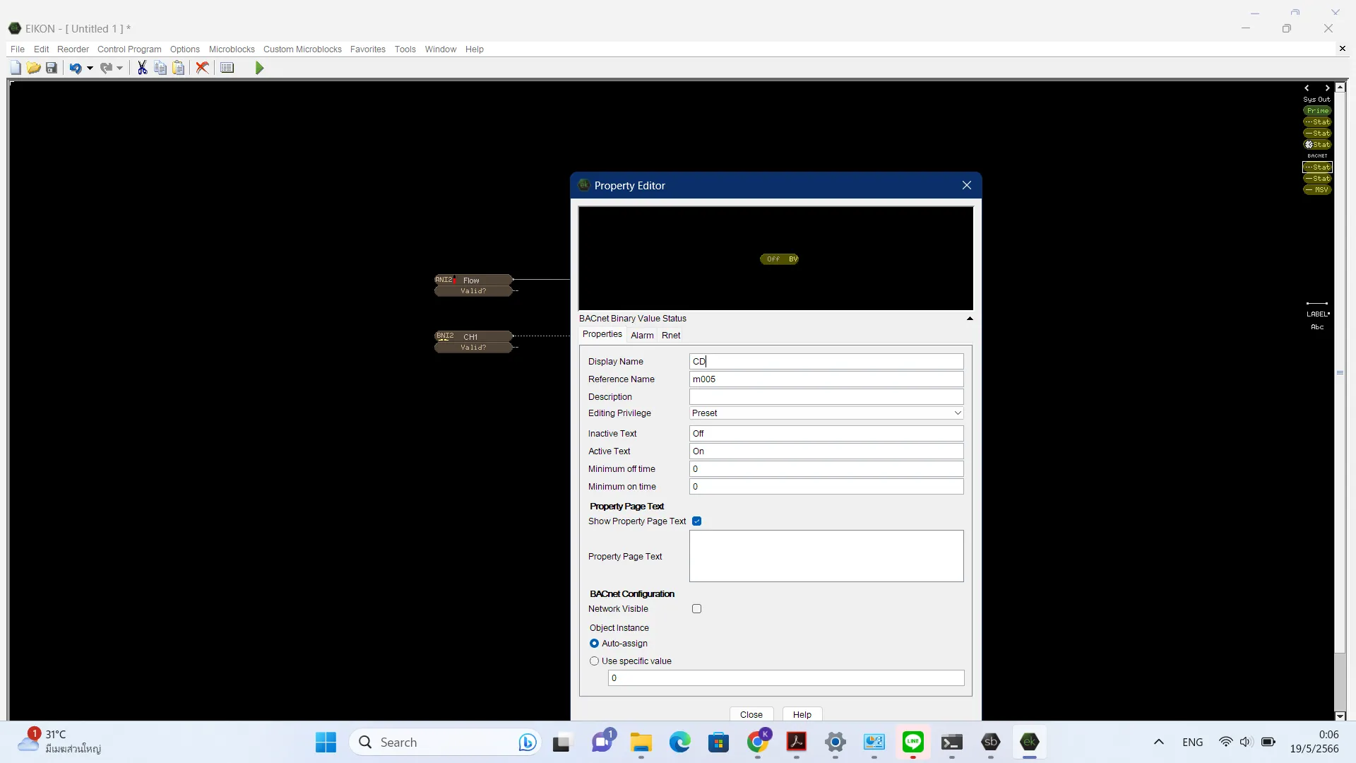The image size is (1356, 763).
Task: Open the Custom Microblocks menu
Action: [302, 49]
